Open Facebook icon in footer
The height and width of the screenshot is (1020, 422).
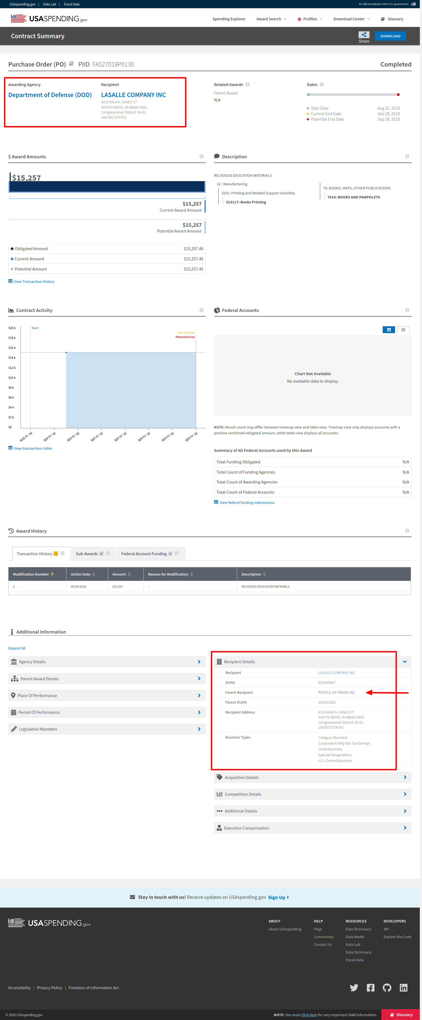(371, 988)
